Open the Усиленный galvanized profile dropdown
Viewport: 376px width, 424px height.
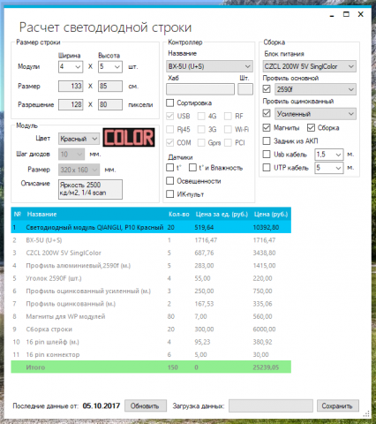pos(315,114)
